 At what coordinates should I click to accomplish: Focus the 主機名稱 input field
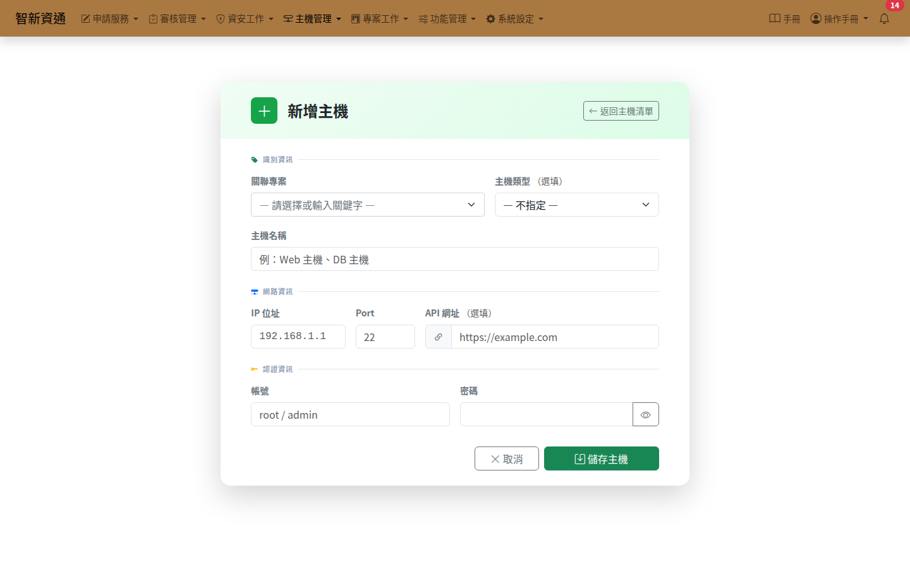[x=455, y=259]
